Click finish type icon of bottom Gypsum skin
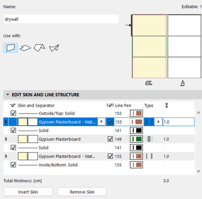This screenshot has width=202, height=199. point(149,156)
